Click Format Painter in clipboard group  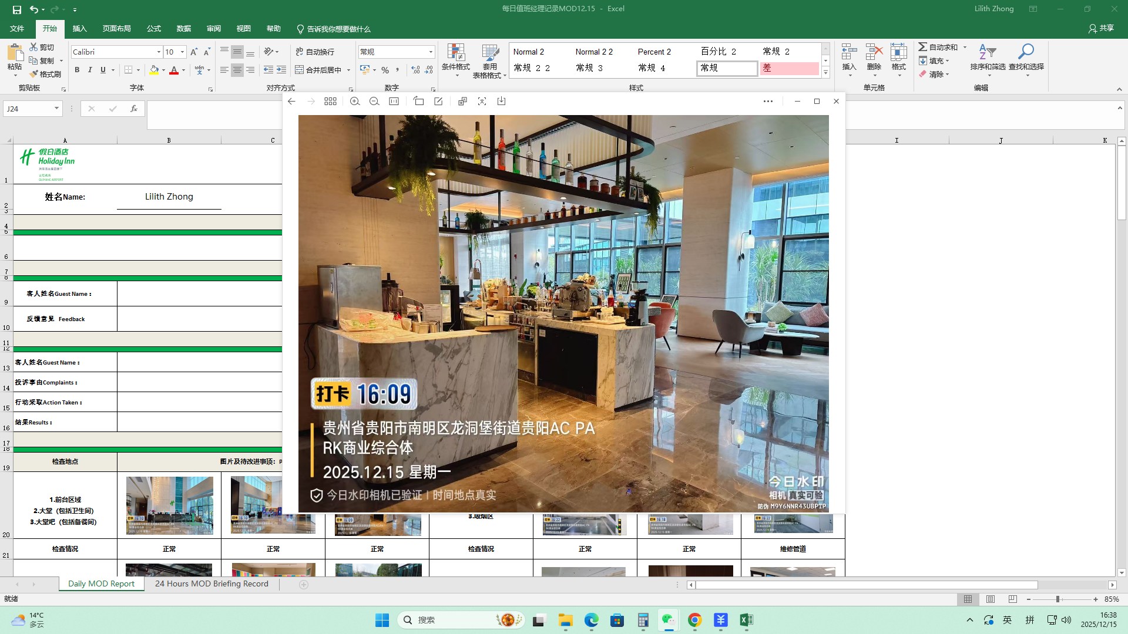pos(46,74)
